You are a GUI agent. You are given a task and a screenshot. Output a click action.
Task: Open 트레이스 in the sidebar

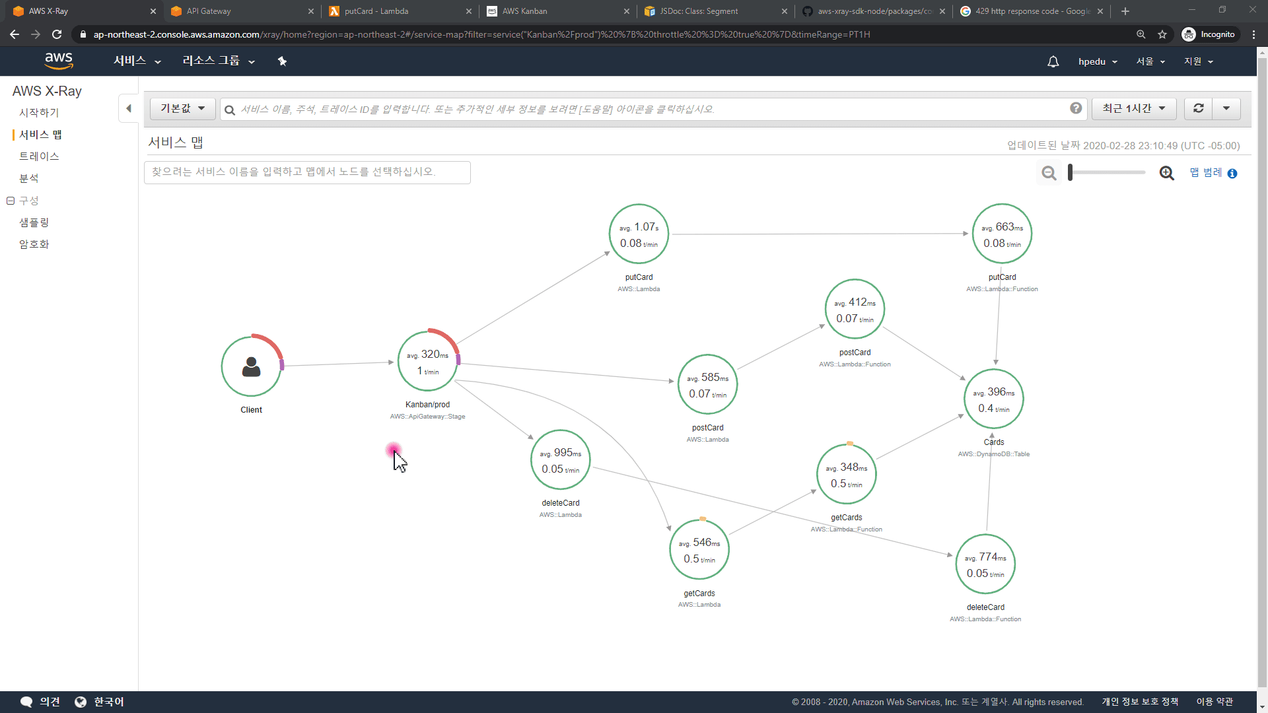(39, 156)
